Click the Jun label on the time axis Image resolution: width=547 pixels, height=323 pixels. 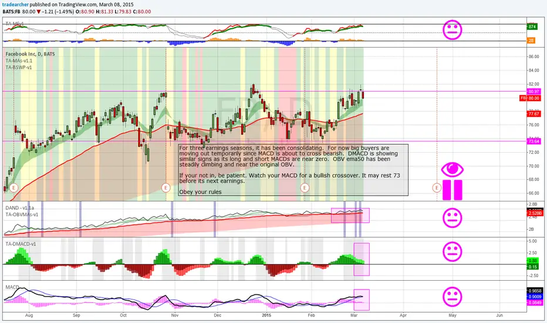(x=499, y=315)
